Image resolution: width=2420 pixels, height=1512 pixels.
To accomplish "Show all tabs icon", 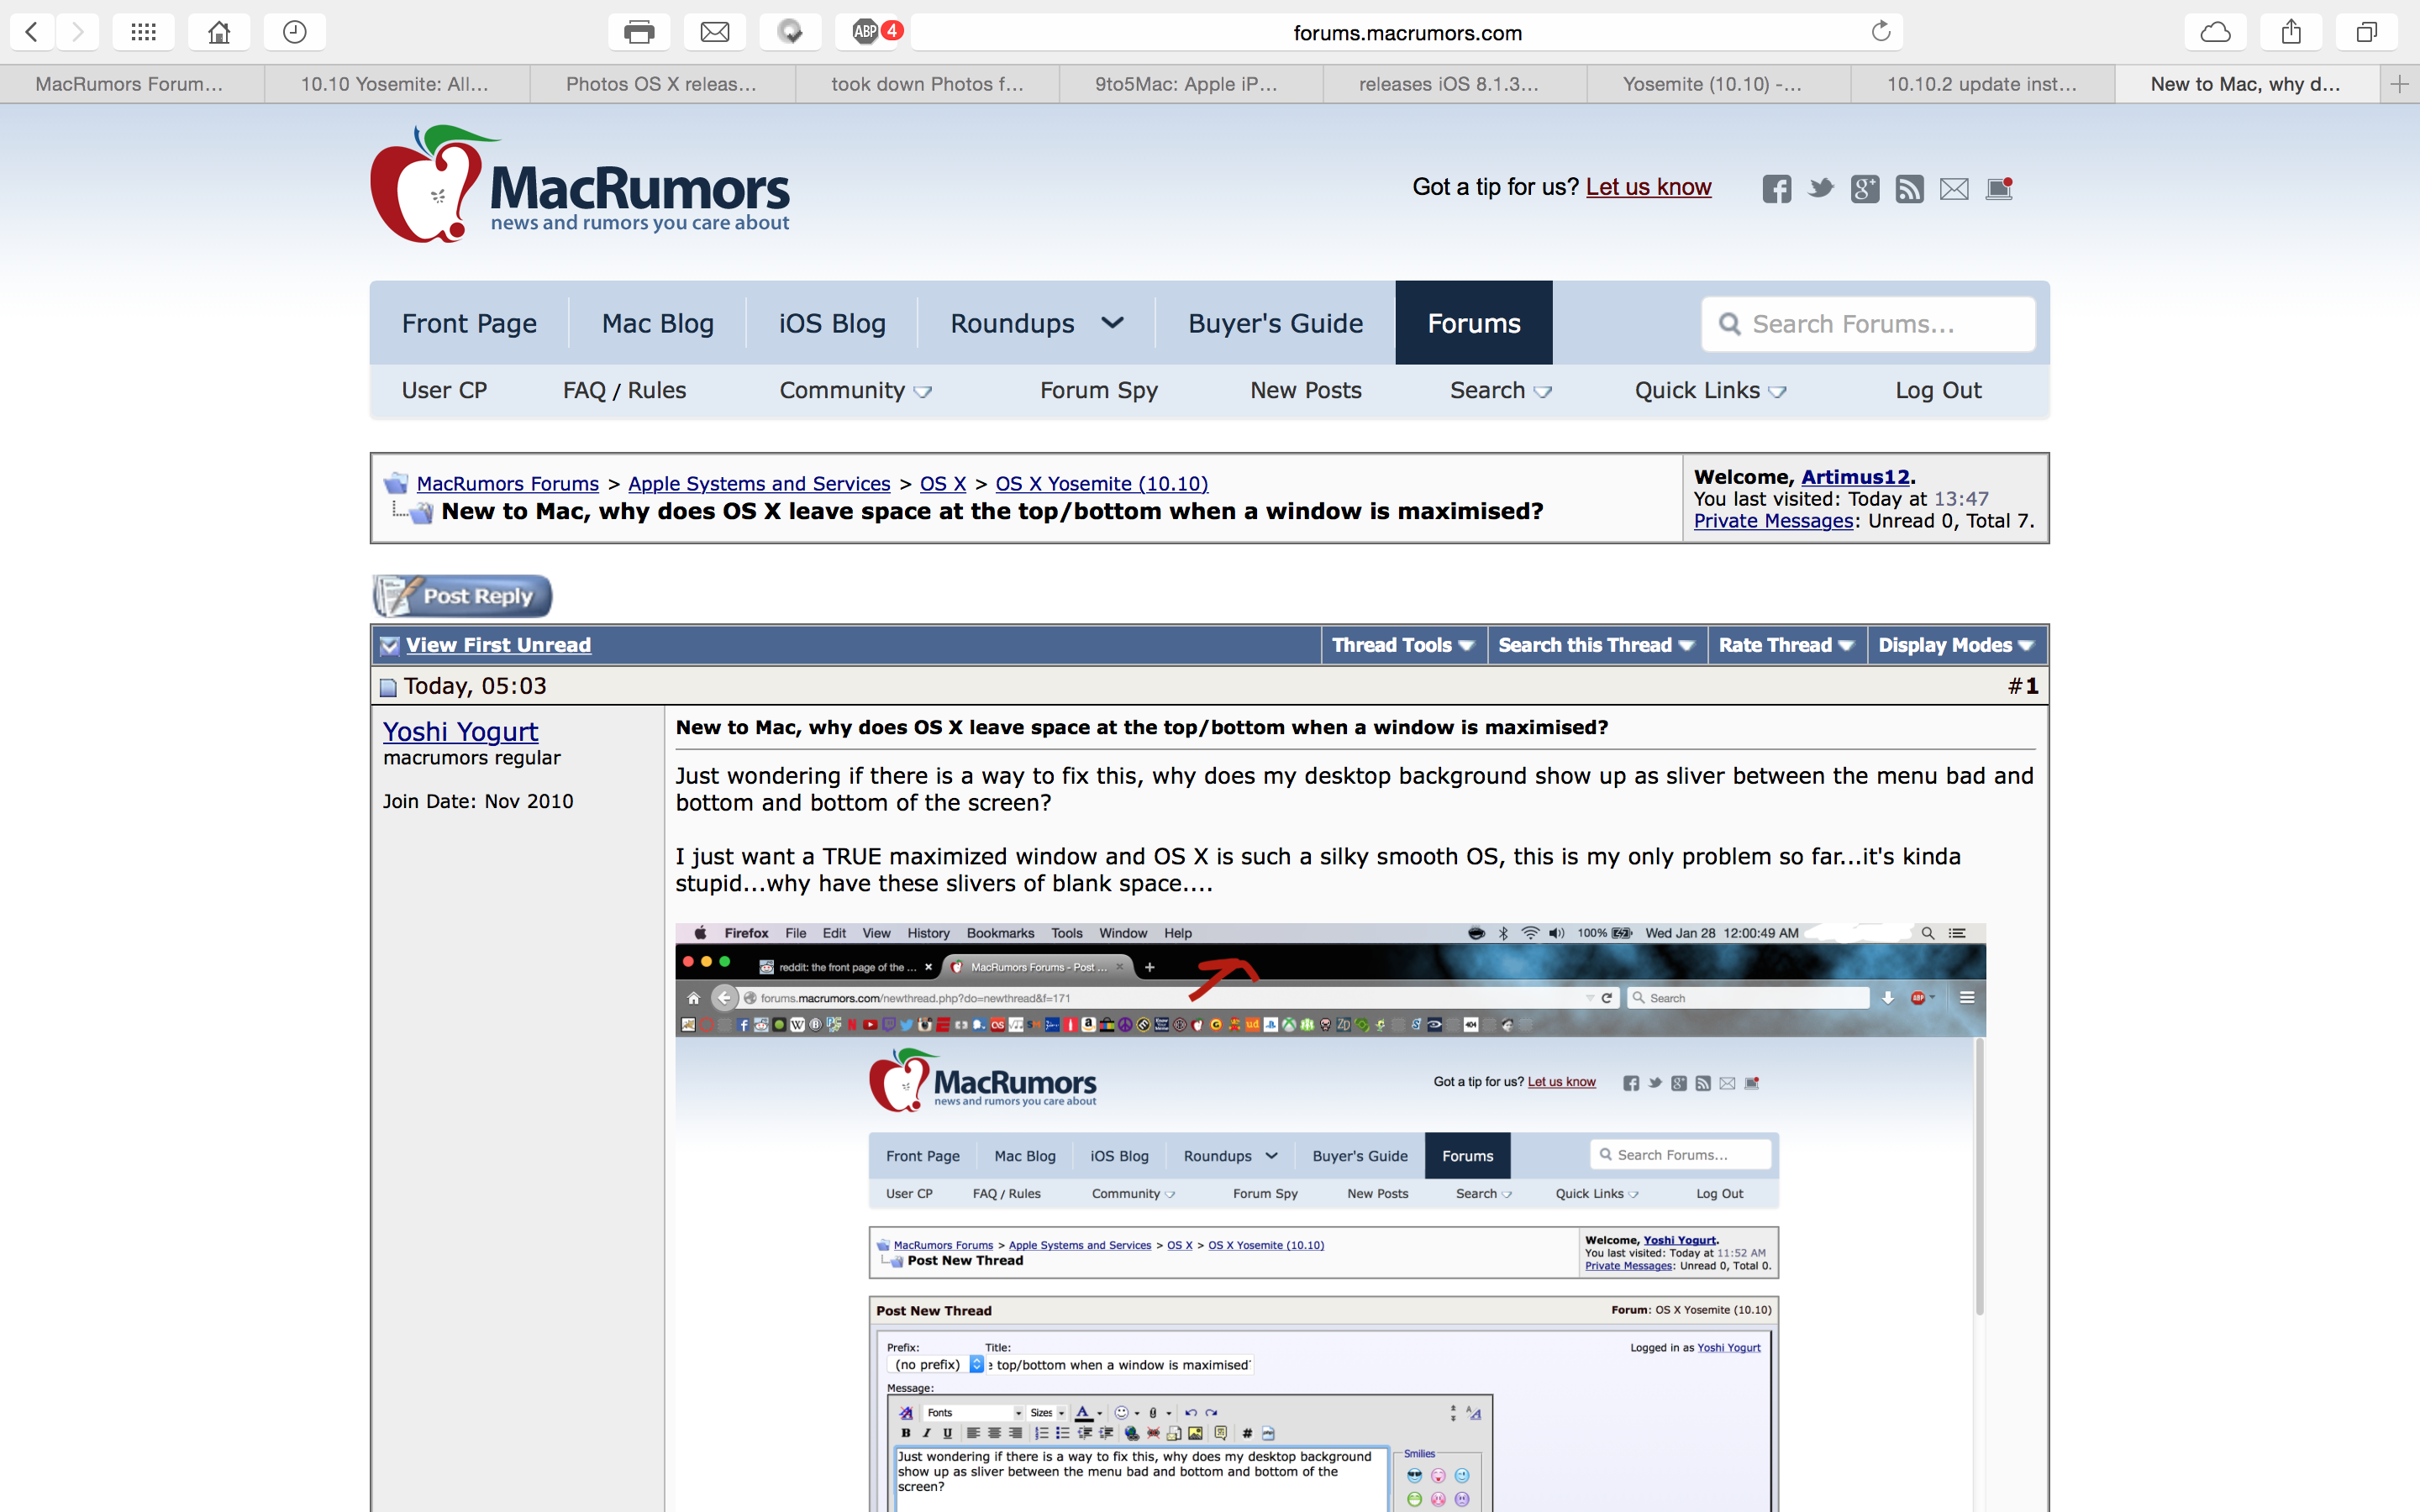I will tap(2366, 32).
